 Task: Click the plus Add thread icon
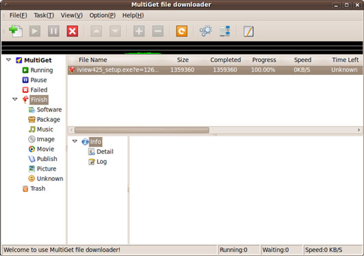(x=139, y=31)
